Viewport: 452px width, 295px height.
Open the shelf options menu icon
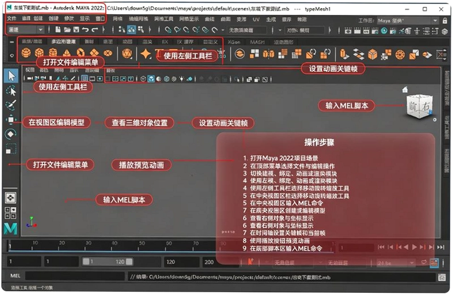click(x=12, y=55)
